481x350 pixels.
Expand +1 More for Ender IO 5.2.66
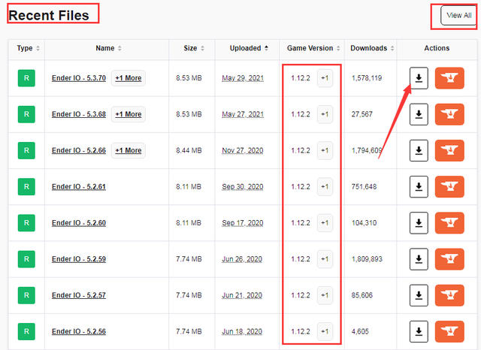[x=128, y=150]
